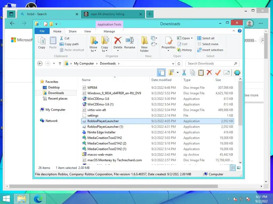Click the Properties icon in the ribbon
Image resolution: width=273 pixels, height=204 pixels.
[168, 40]
